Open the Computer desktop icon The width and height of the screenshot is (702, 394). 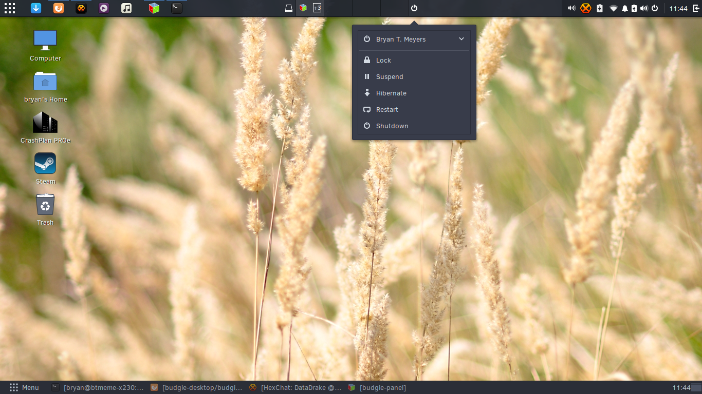pyautogui.click(x=45, y=45)
